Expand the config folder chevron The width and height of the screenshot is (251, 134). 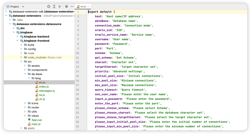(21, 49)
